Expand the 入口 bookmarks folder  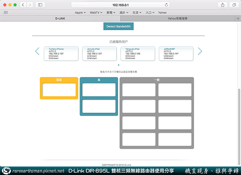click(150, 12)
